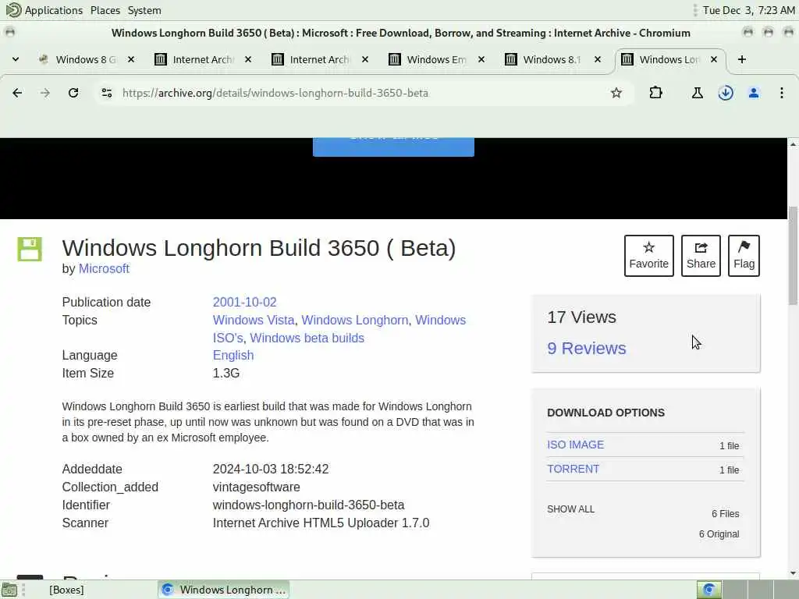The image size is (799, 599).
Task: Click the partially visible blue show-all button
Action: 393,147
